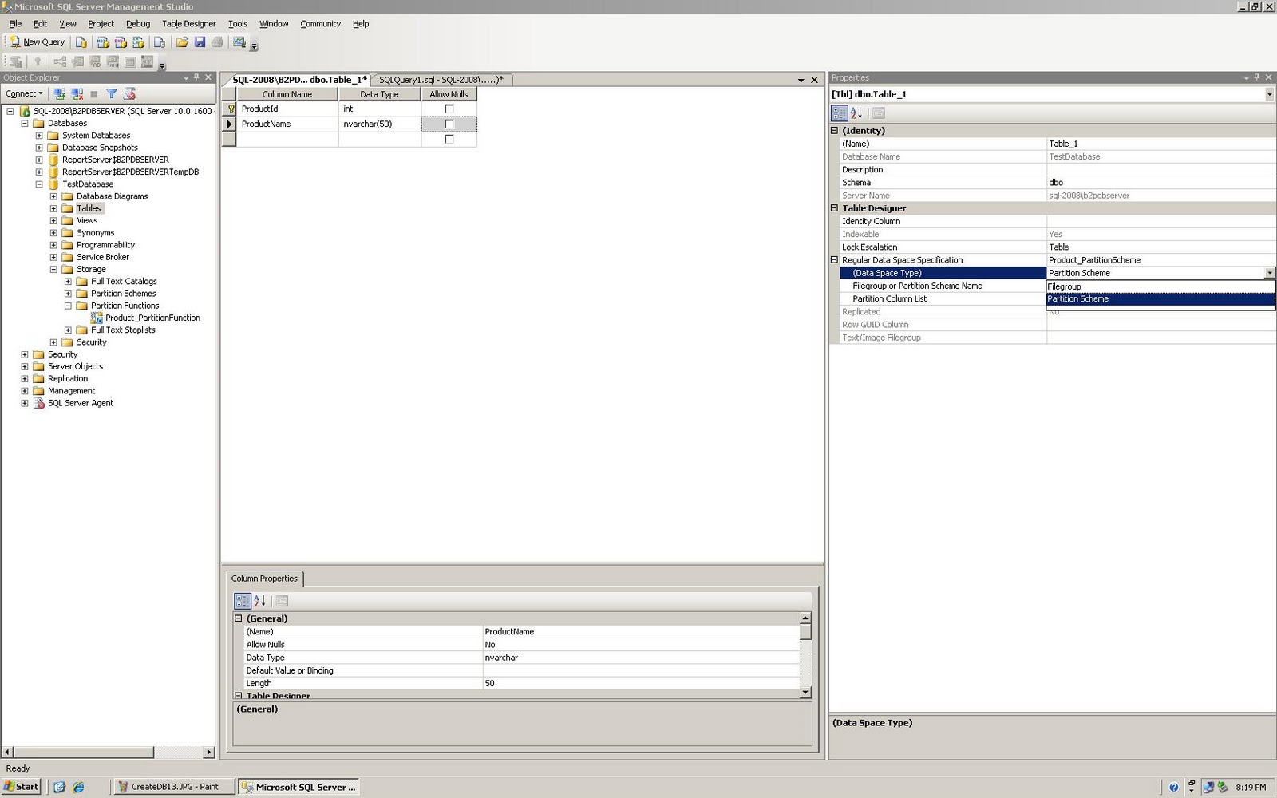Image resolution: width=1277 pixels, height=798 pixels.
Task: Switch Properties panel to Categorized view
Action: pyautogui.click(x=840, y=113)
